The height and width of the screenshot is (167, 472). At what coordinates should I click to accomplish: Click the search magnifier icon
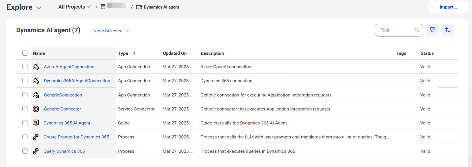pyautogui.click(x=417, y=30)
